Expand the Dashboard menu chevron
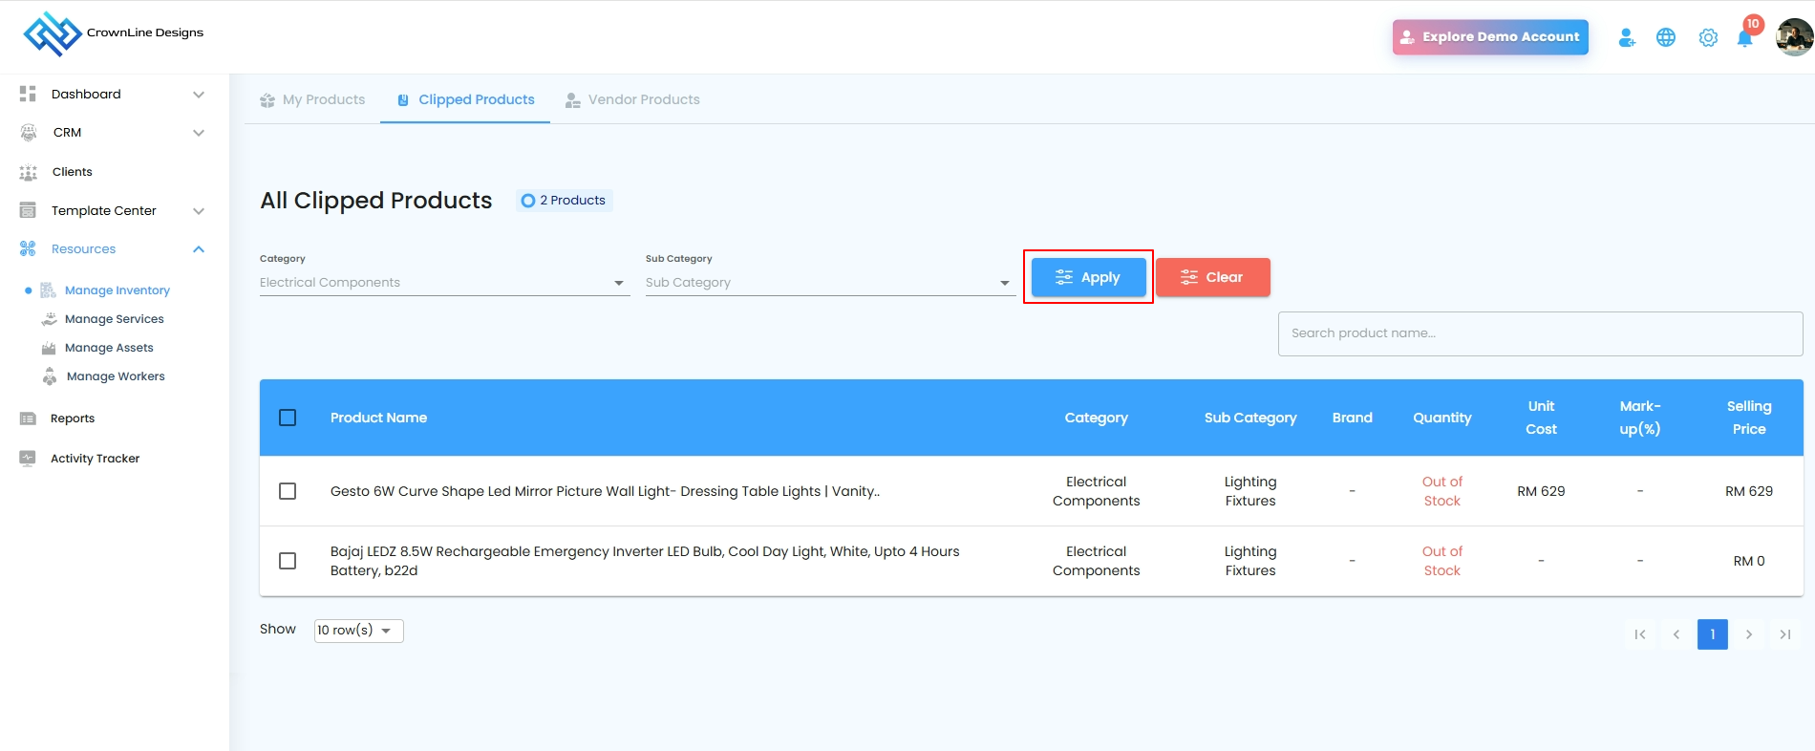 pos(199,95)
